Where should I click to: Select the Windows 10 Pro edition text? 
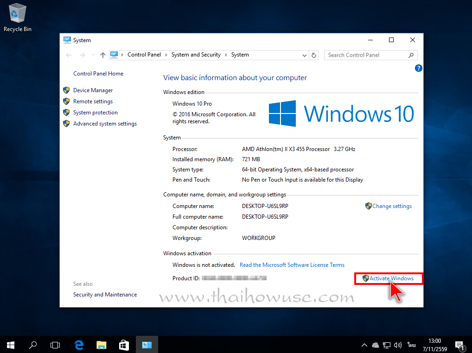point(192,104)
